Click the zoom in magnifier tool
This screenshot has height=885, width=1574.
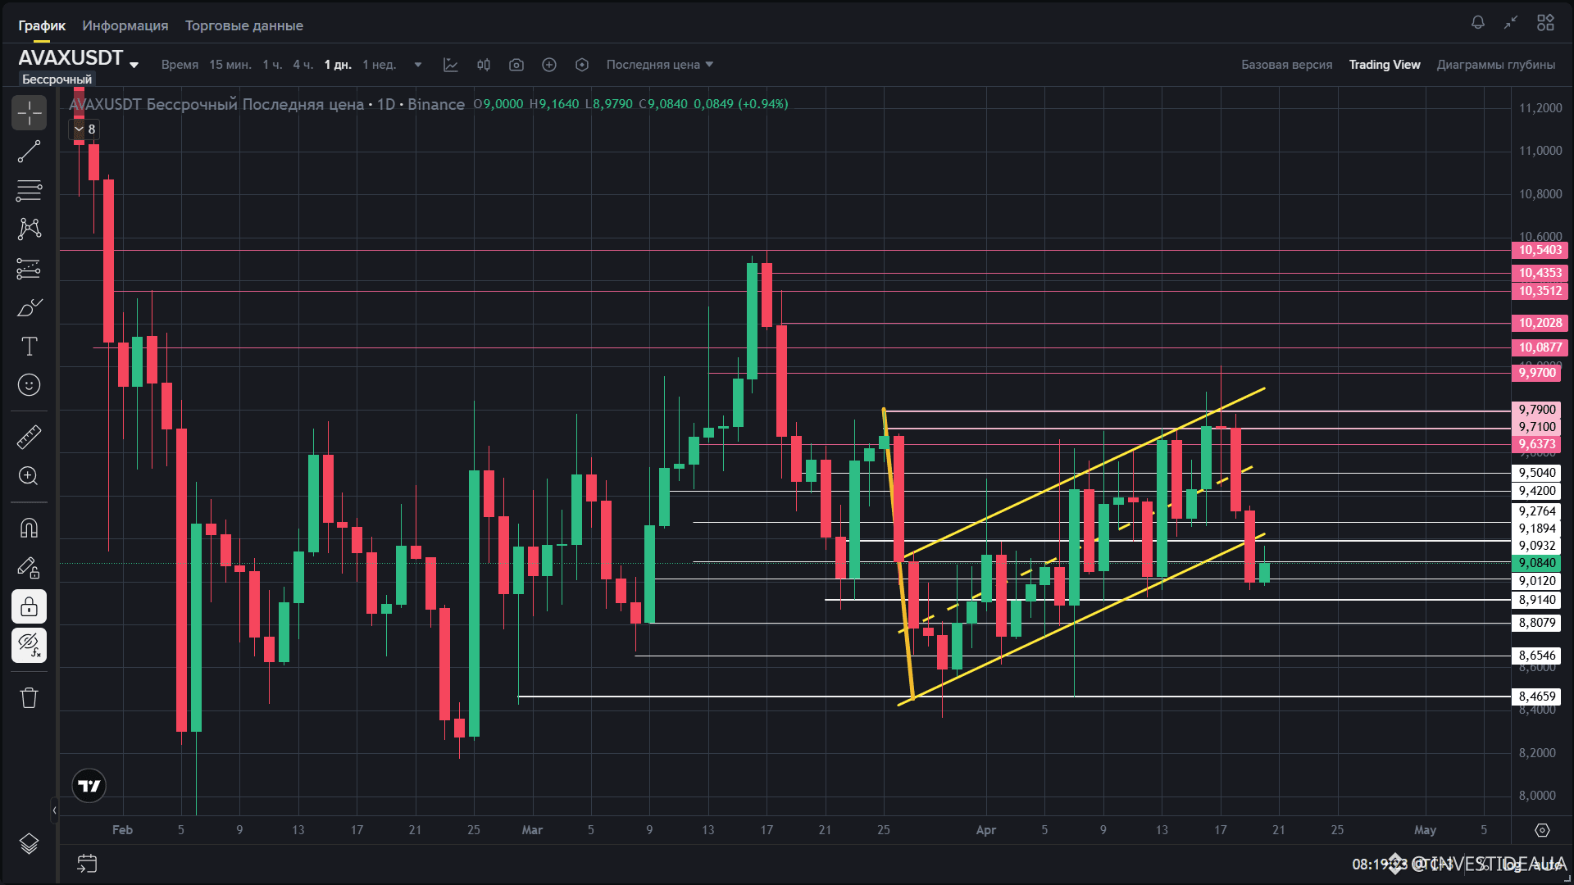tap(29, 476)
